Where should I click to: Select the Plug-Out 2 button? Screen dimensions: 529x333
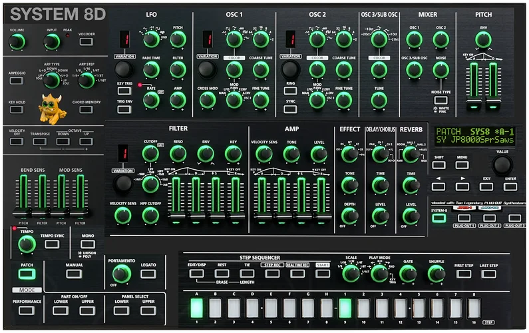tap(489, 218)
